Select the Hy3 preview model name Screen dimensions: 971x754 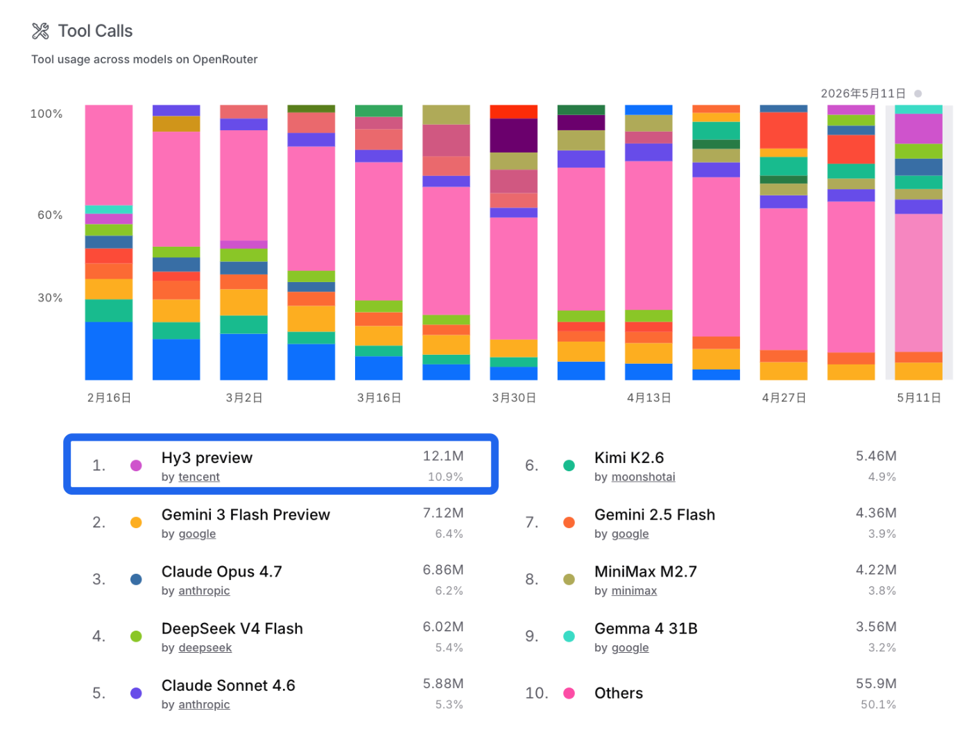tap(207, 457)
